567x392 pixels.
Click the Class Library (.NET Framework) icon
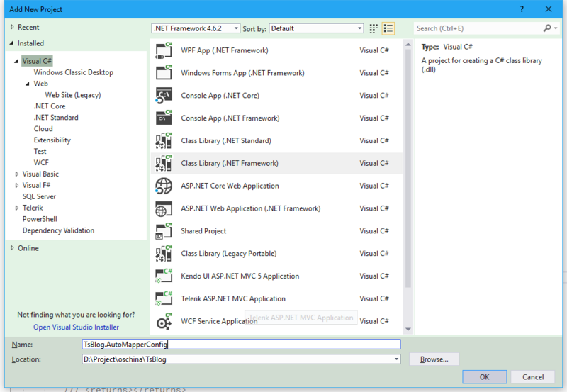164,163
